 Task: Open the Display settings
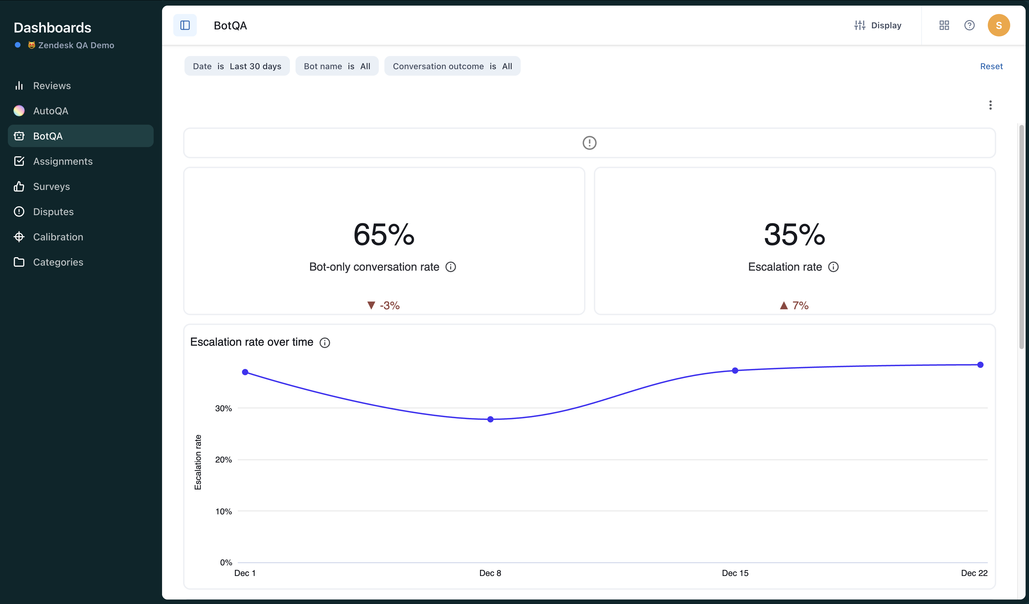point(878,25)
